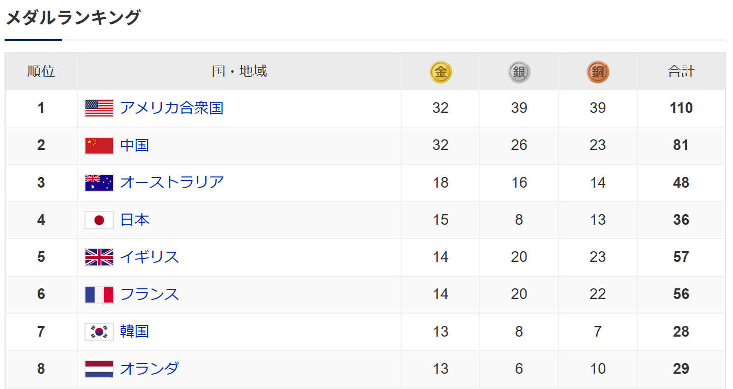Open the 中国 country link
The height and width of the screenshot is (389, 733).
click(x=134, y=145)
